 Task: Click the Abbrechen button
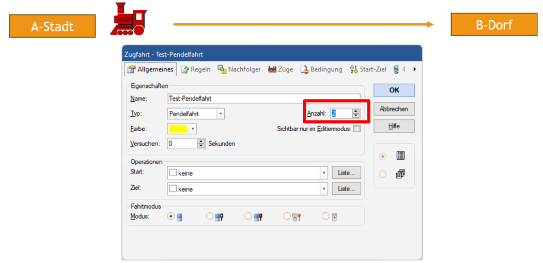coord(394,109)
